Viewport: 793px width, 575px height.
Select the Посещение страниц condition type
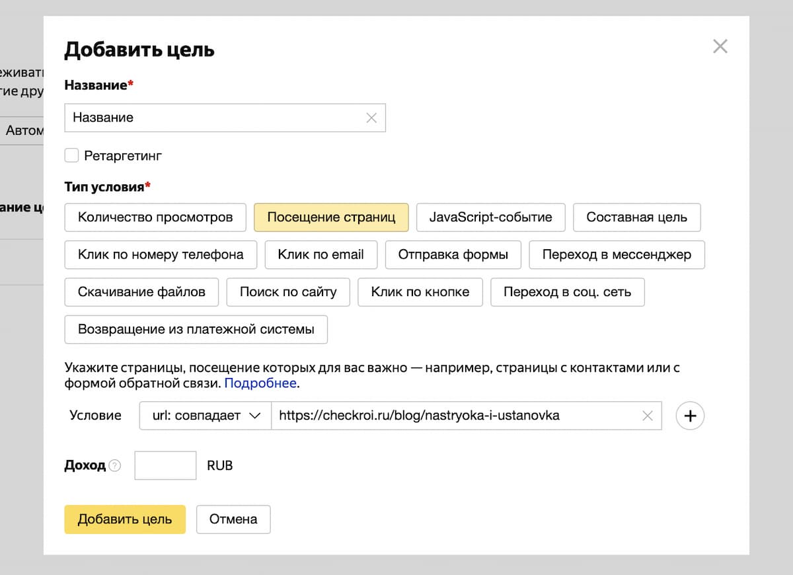click(x=331, y=217)
